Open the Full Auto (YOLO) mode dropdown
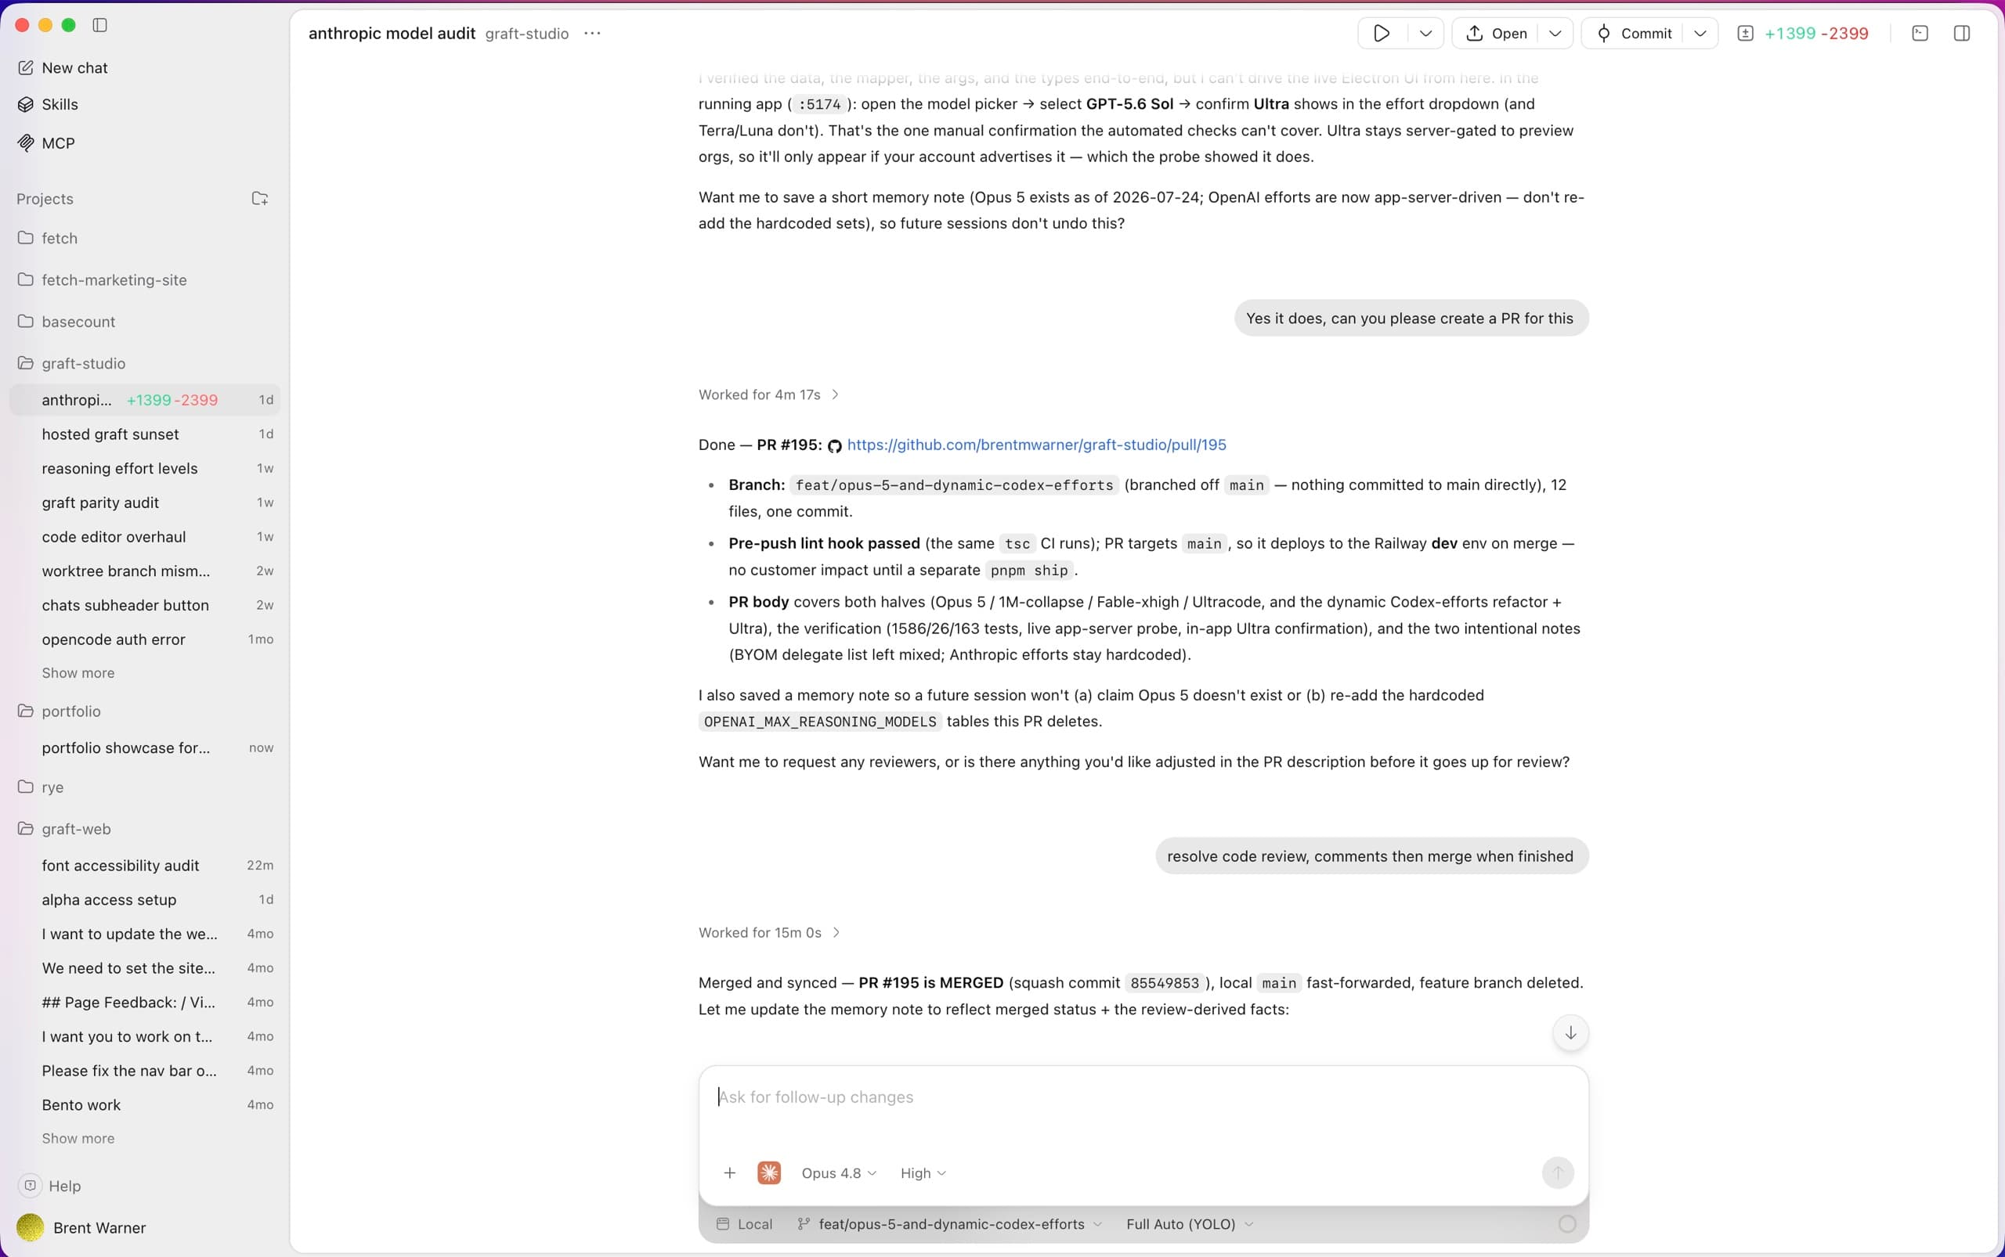 click(x=1189, y=1224)
